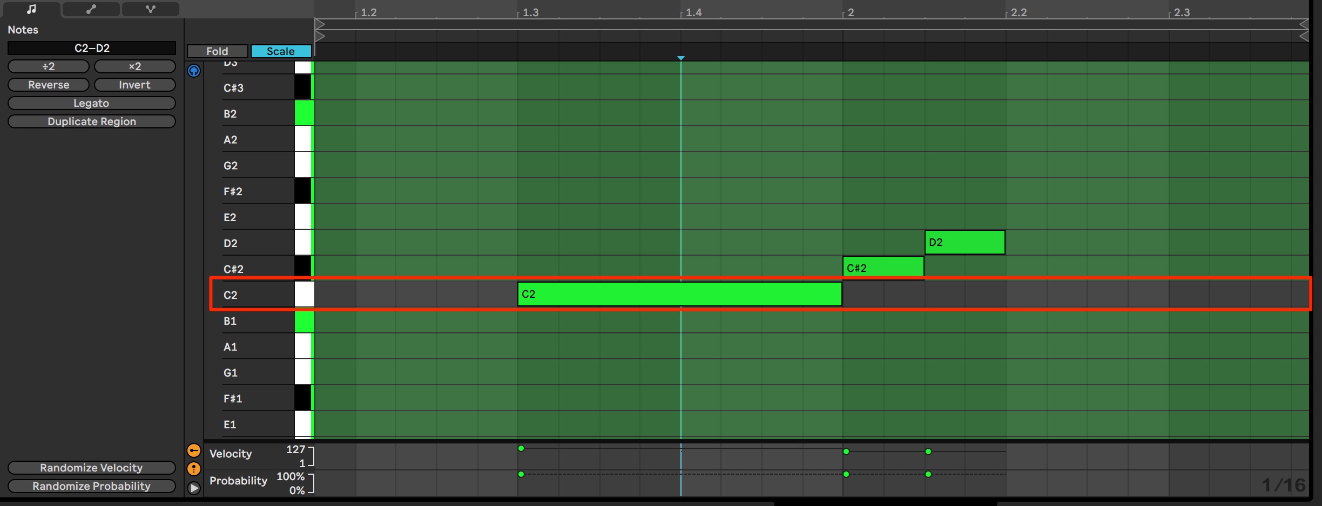Click the F#2 piano key

tap(303, 191)
